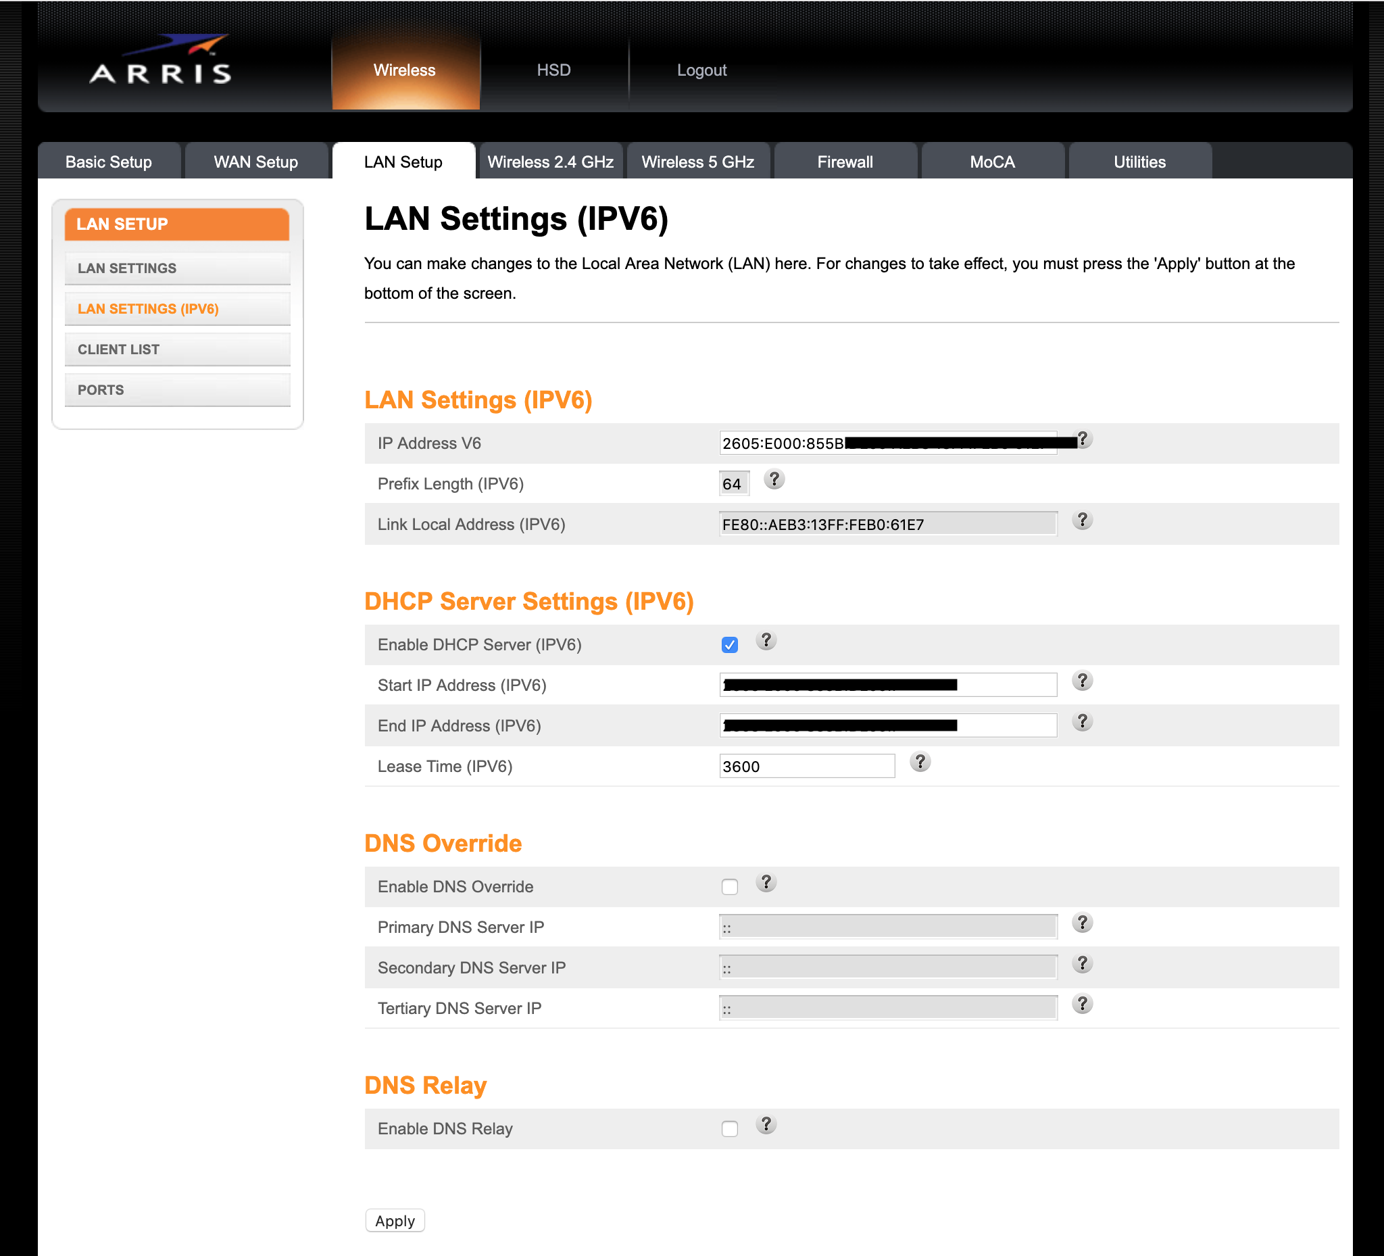The height and width of the screenshot is (1256, 1384).
Task: Open Primary DNS Server IP help
Action: [x=1083, y=923]
